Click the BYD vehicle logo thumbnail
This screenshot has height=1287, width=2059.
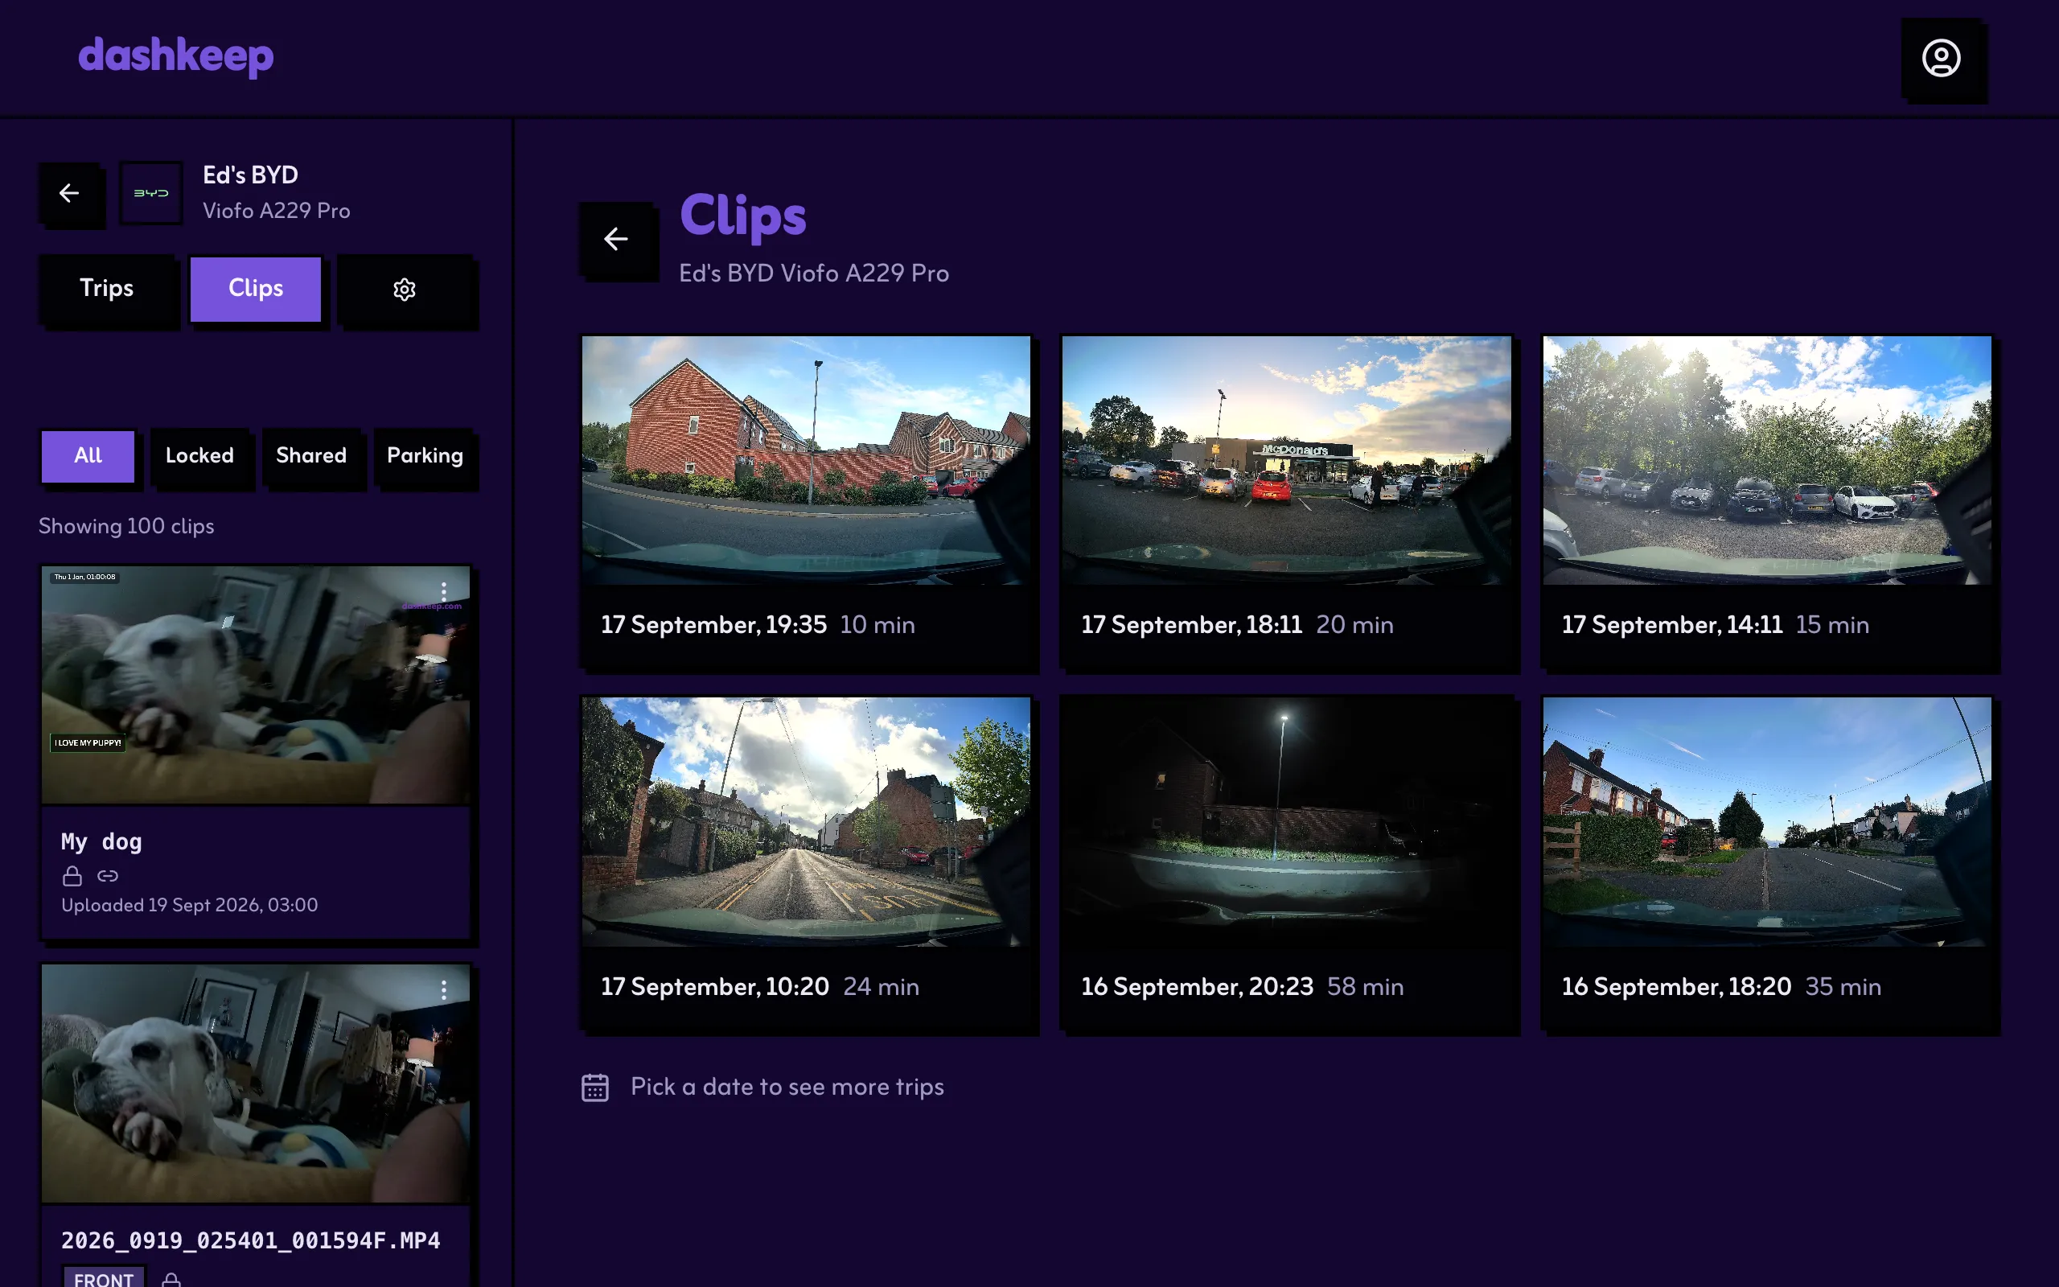150,193
